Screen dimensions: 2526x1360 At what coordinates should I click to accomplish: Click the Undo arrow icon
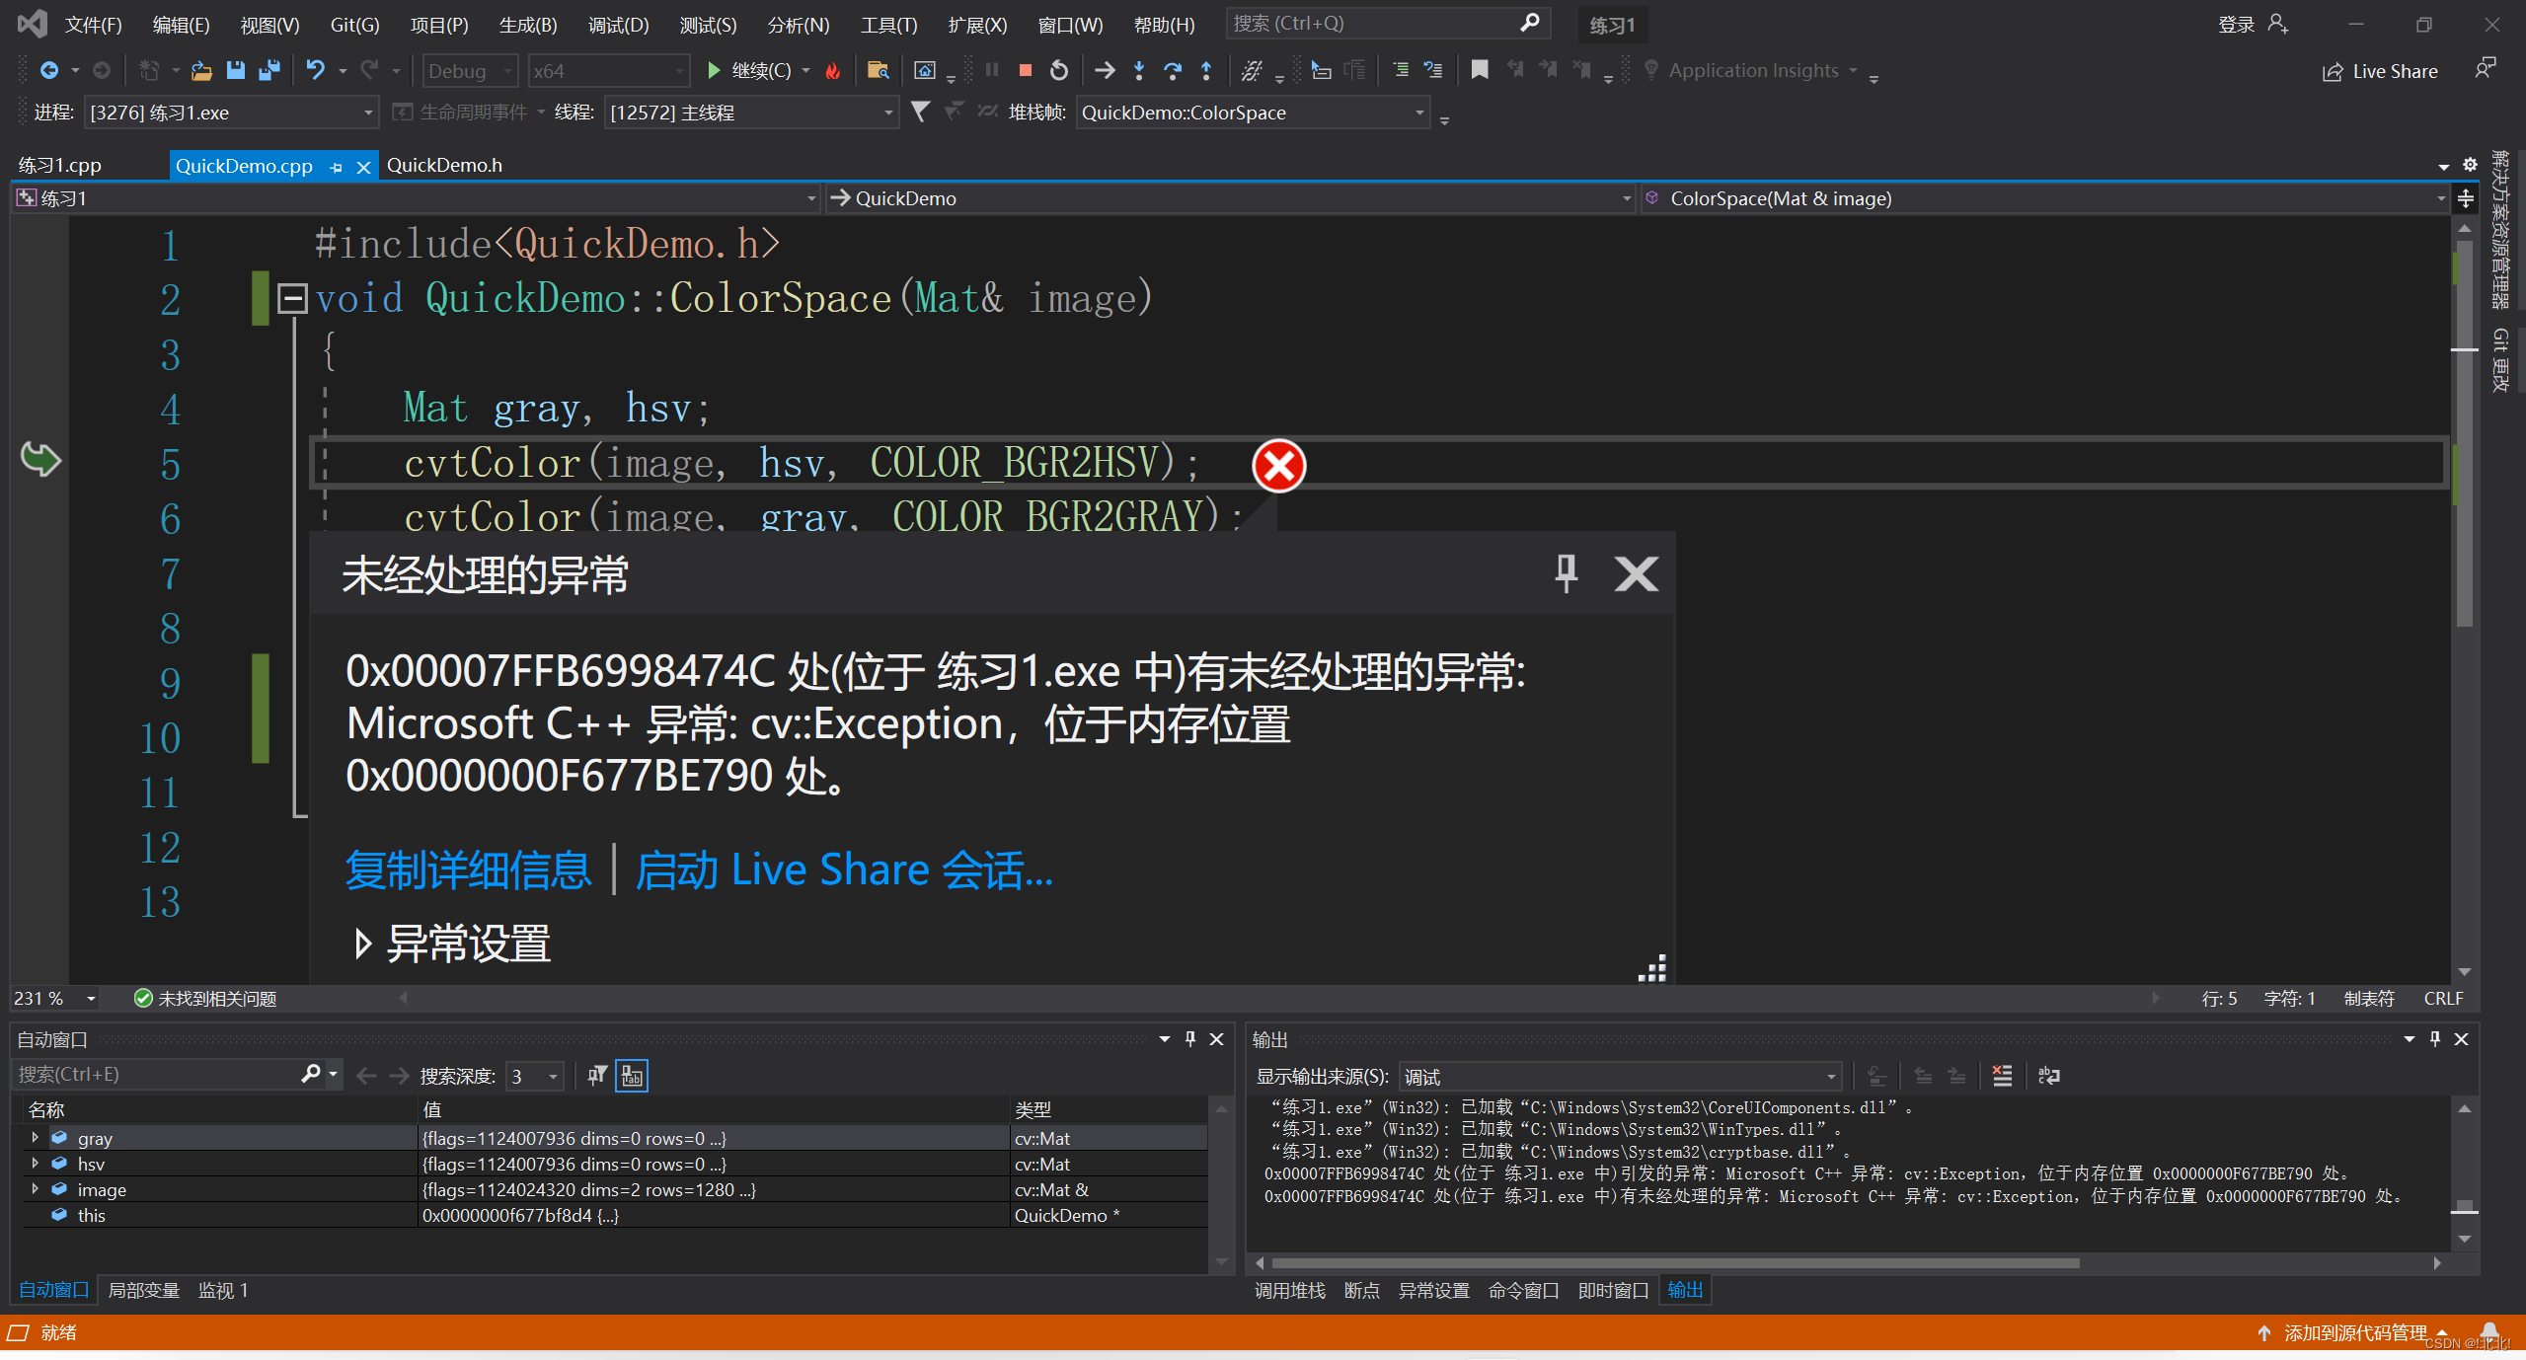point(315,71)
